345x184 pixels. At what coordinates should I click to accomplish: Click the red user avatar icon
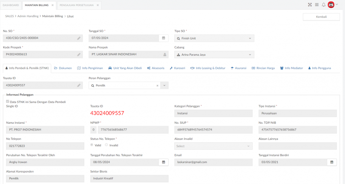(331, 5)
